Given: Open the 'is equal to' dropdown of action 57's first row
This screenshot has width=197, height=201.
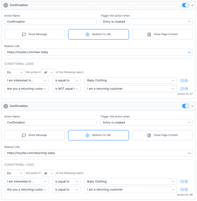Looking at the screenshot, I should pos(67,80).
